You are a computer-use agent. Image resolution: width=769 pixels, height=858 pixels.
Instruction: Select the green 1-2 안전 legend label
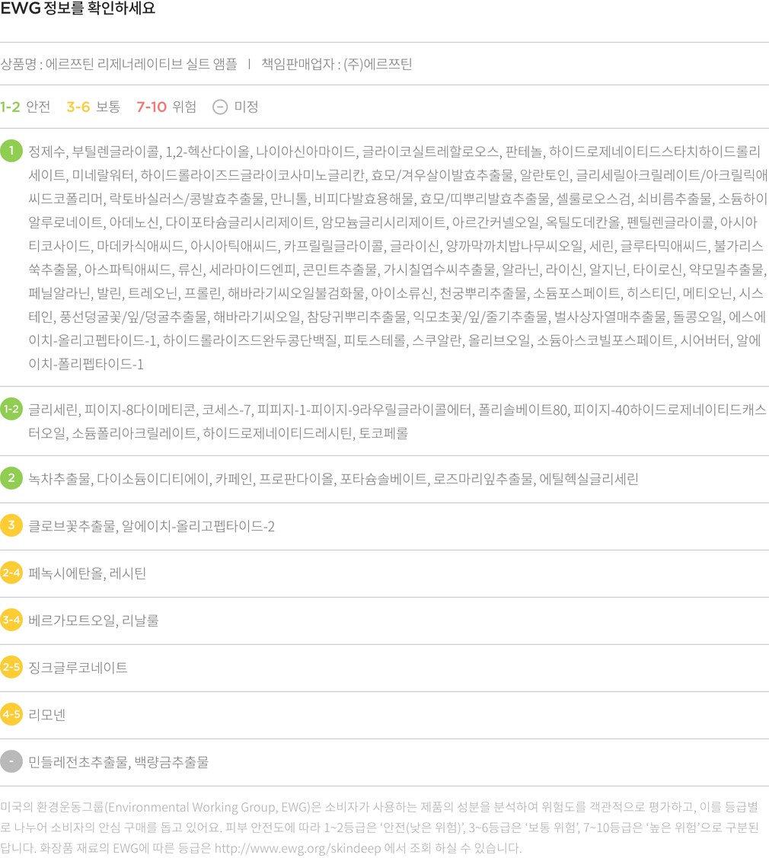[25, 107]
